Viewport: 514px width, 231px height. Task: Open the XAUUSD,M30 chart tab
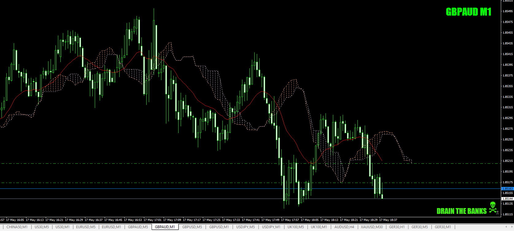(372, 227)
